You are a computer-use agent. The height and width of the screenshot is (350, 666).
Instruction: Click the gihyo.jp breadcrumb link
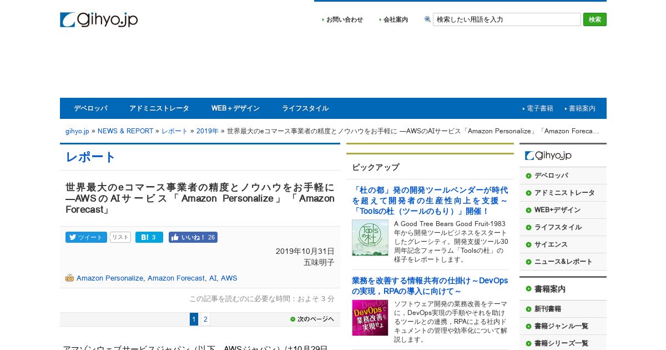(x=77, y=131)
